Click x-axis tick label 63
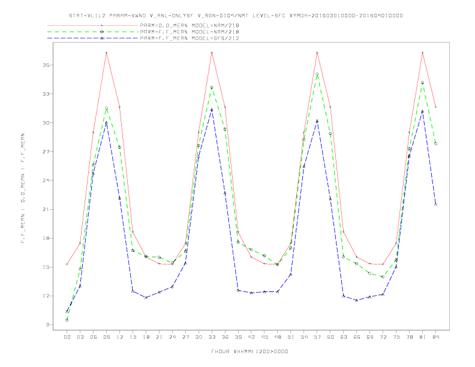The image size is (475, 367). pos(344,337)
